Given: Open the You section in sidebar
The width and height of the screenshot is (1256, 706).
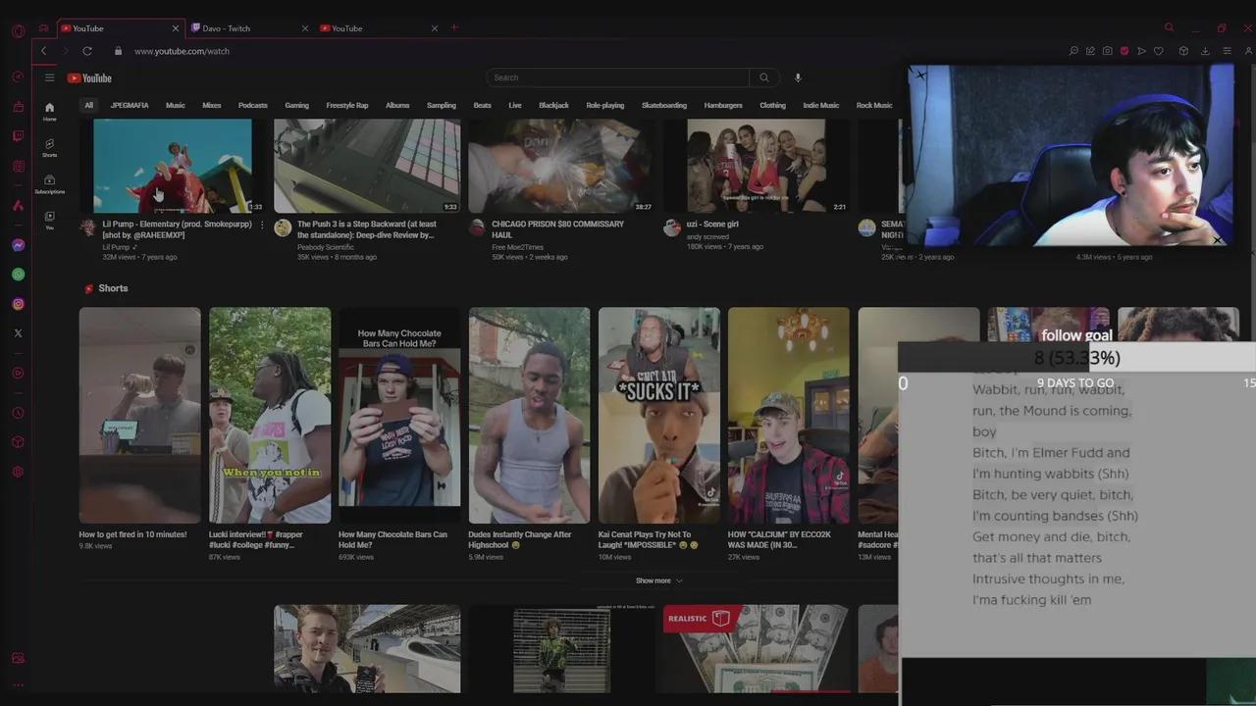Looking at the screenshot, I should point(49,220).
